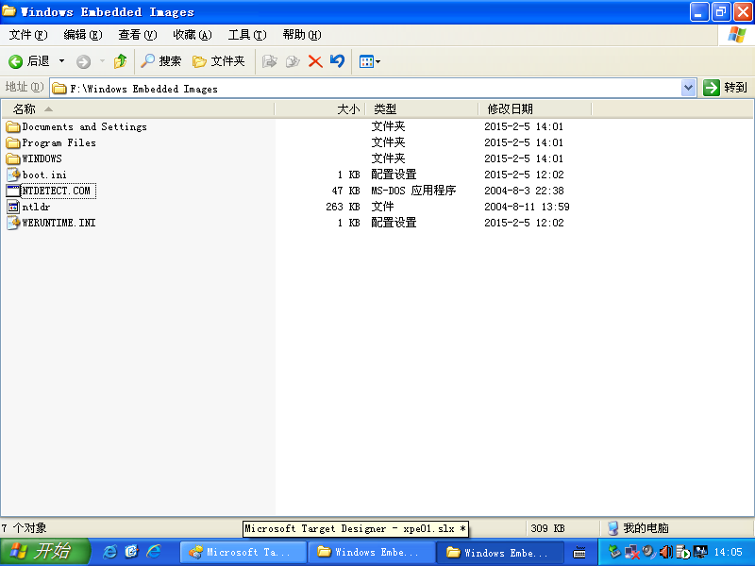The image size is (755, 566).
Task: Click the address bar path field
Action: (366, 89)
